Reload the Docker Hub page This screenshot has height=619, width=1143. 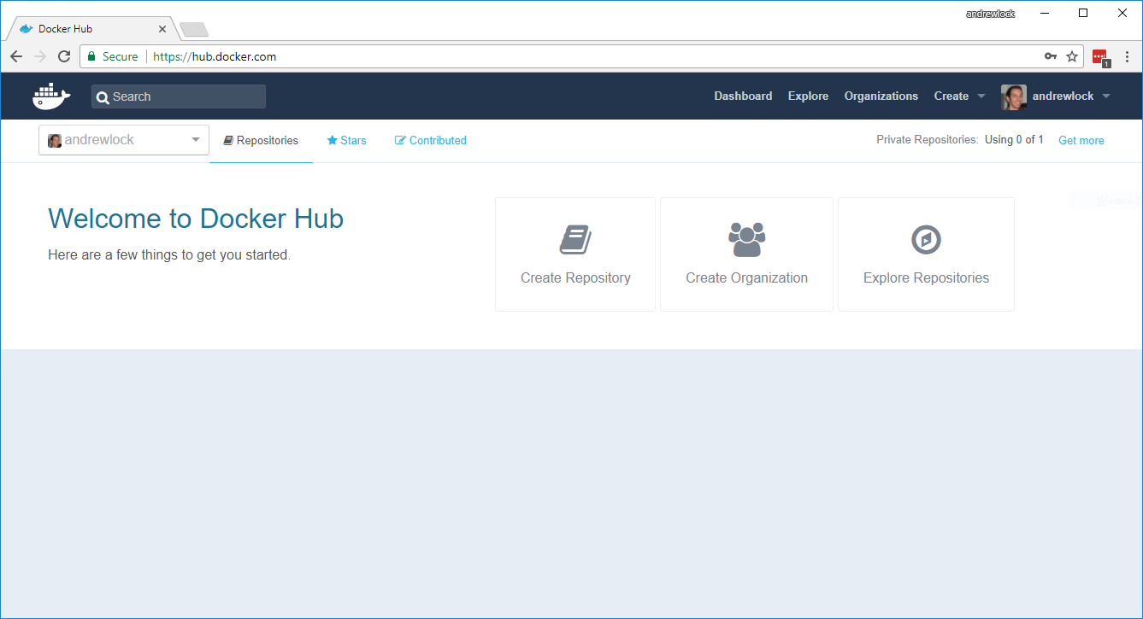[x=64, y=56]
